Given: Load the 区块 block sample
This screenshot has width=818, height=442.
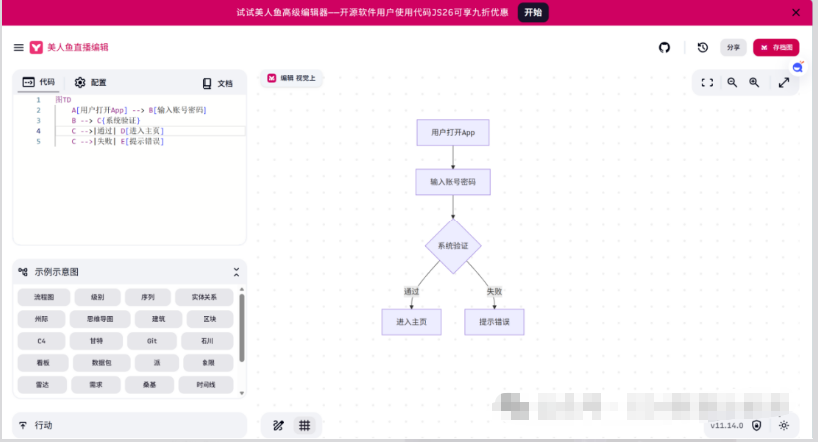Looking at the screenshot, I should pos(209,319).
